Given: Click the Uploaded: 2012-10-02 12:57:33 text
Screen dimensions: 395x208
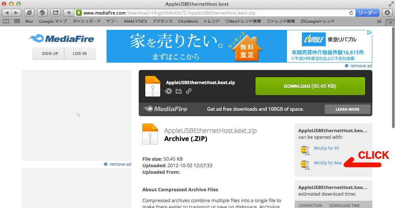Looking at the screenshot, I should point(177,165).
